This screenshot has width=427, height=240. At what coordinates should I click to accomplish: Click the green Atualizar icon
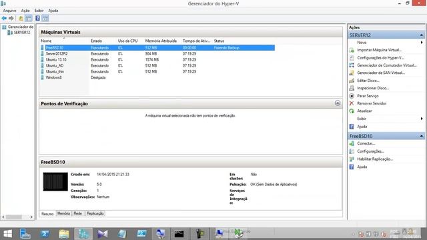(352, 111)
